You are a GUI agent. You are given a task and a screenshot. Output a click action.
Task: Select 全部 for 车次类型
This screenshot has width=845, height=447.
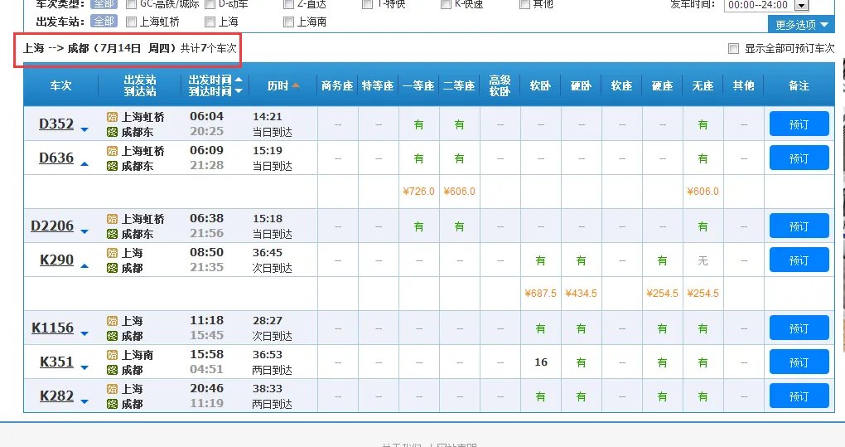click(x=104, y=4)
